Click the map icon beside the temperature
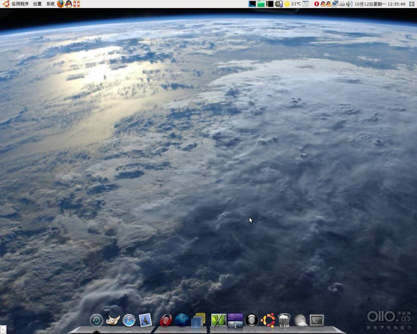This screenshot has width=417, height=334. point(306,4)
